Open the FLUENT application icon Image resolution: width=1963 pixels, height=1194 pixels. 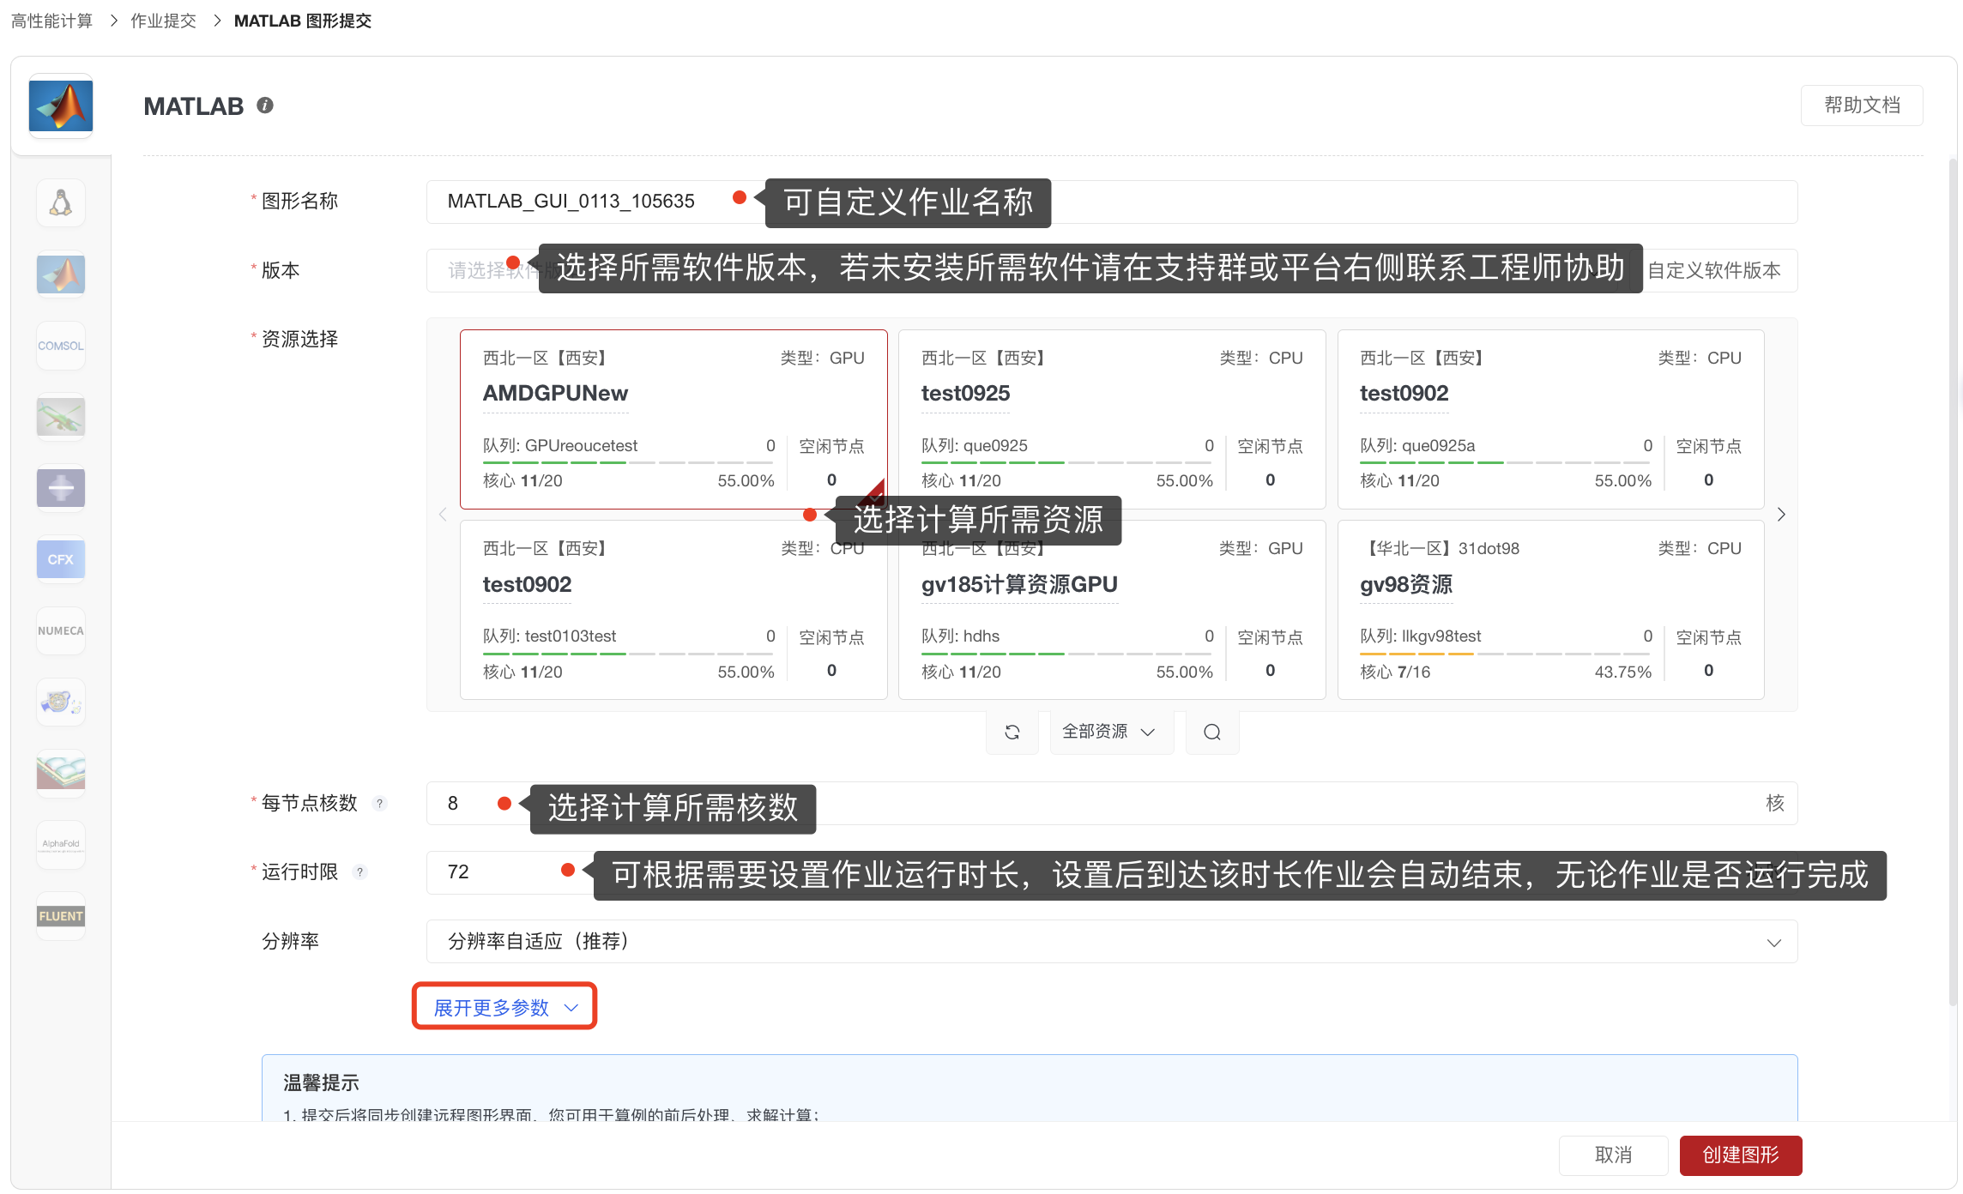click(x=60, y=916)
